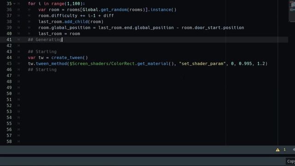The width and height of the screenshot is (295, 166).
Task: Click the "## Starting" comment on line 43
Action: tap(42, 52)
